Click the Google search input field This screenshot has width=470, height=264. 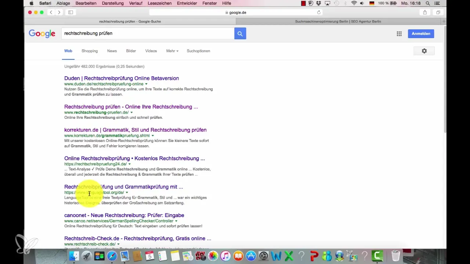[148, 33]
